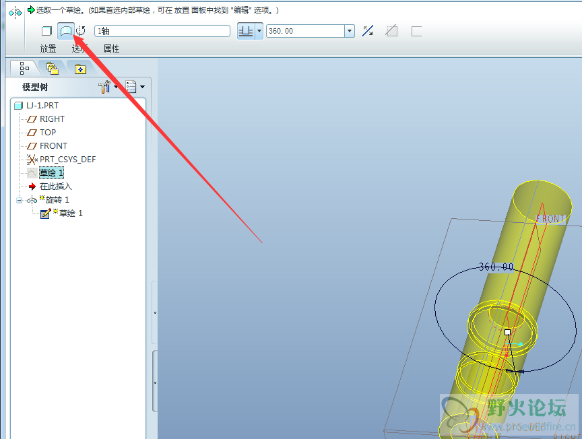Click the model tree show list icon
The image size is (582, 439).
131,87
